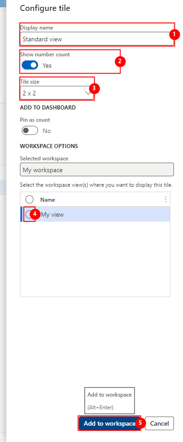The width and height of the screenshot is (183, 442).
Task: Click red step marker number 1
Action: pos(174,35)
